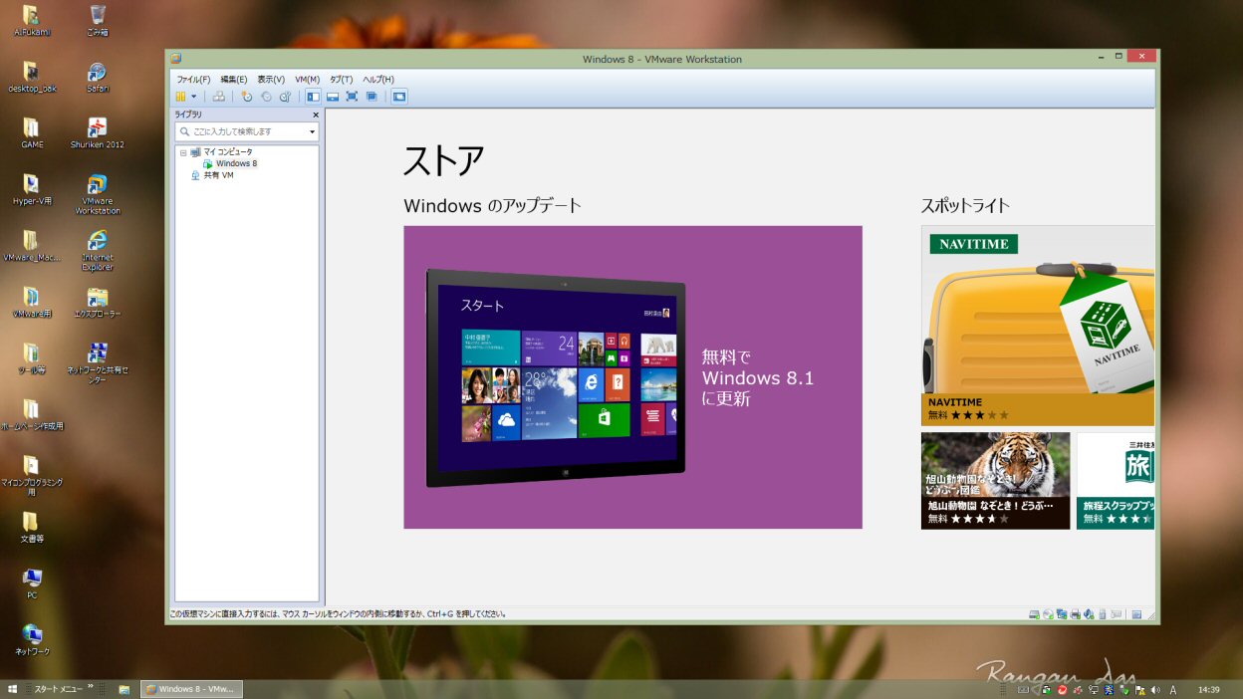Select the ネットワーク desktop icon
Viewport: 1243px width, 699px height.
[x=32, y=640]
